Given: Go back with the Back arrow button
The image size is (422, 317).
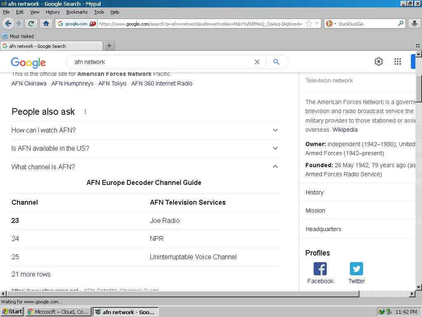Looking at the screenshot, I should (8, 24).
